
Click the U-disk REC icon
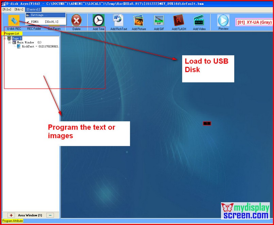14,21
